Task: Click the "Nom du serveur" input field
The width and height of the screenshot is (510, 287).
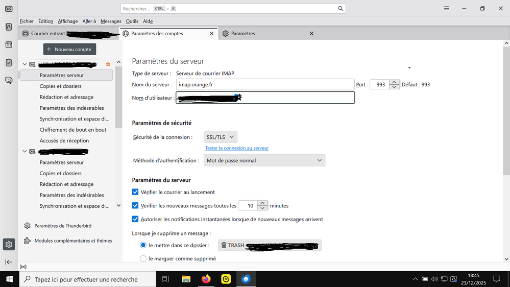Action: coord(264,84)
